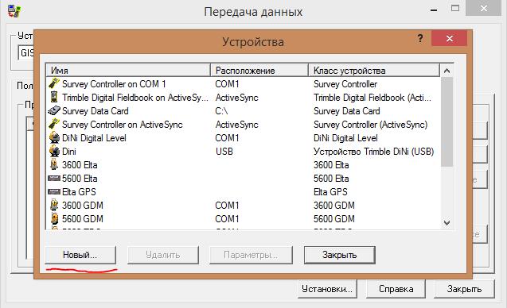507x308 pixels.
Task: Click the device list scrollbar thumb
Action: (447, 122)
